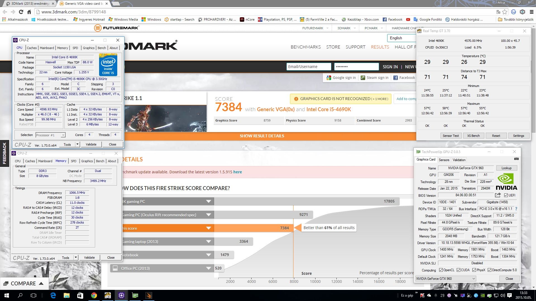Click the Lookup button in GPU-Z
536x301 pixels.
pyautogui.click(x=506, y=168)
